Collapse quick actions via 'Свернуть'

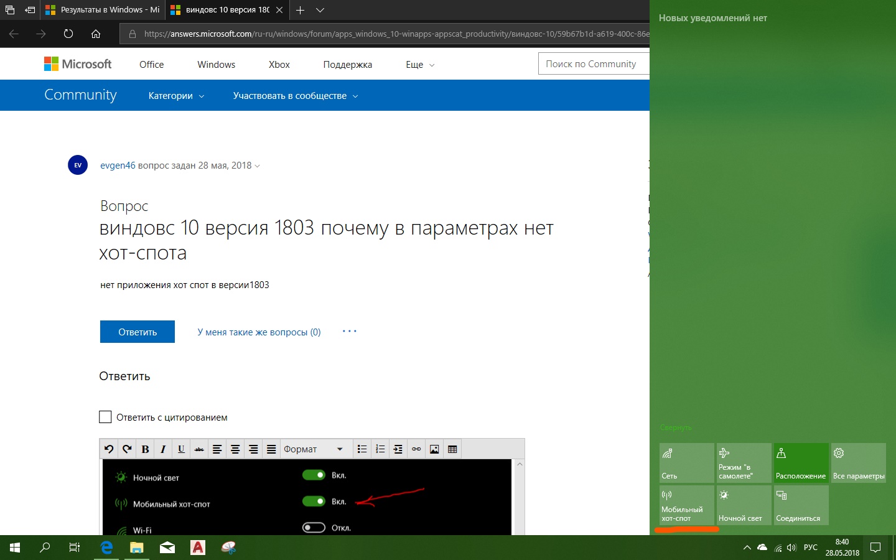[676, 427]
